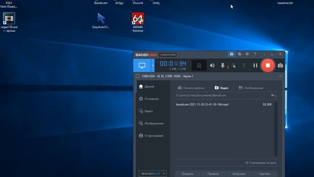Open the help question mark icon
Image resolution: width=314 pixels, height=177 pixels.
[255, 54]
